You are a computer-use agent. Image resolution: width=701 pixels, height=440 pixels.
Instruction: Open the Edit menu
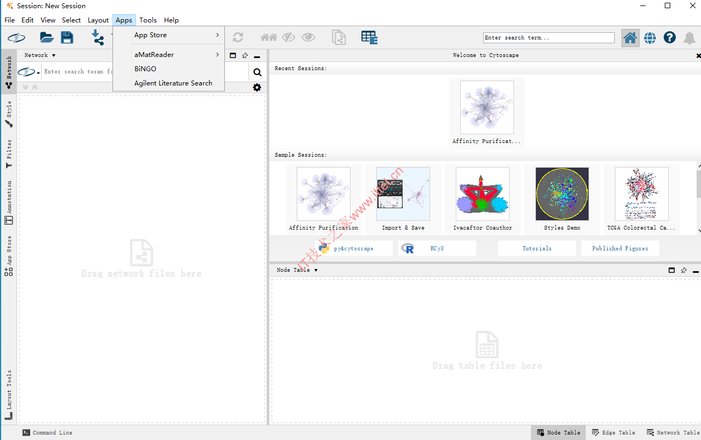[x=27, y=20]
